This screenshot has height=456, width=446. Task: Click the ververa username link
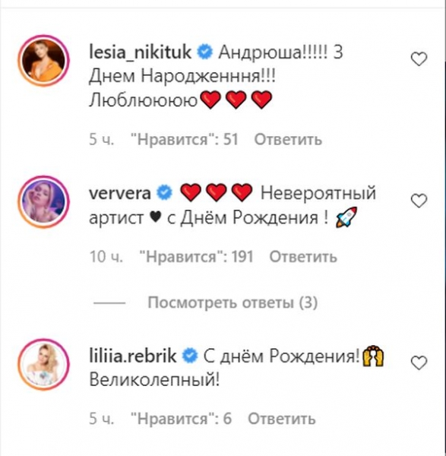click(x=120, y=194)
